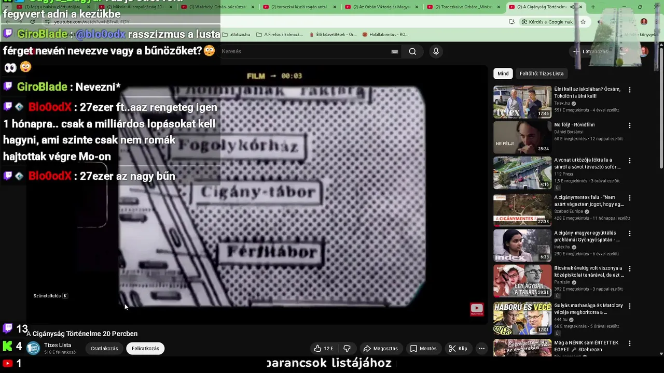Click the Létrehozás create button

point(590,51)
